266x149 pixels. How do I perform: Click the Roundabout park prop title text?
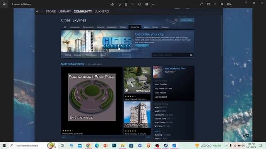(x=72, y=134)
